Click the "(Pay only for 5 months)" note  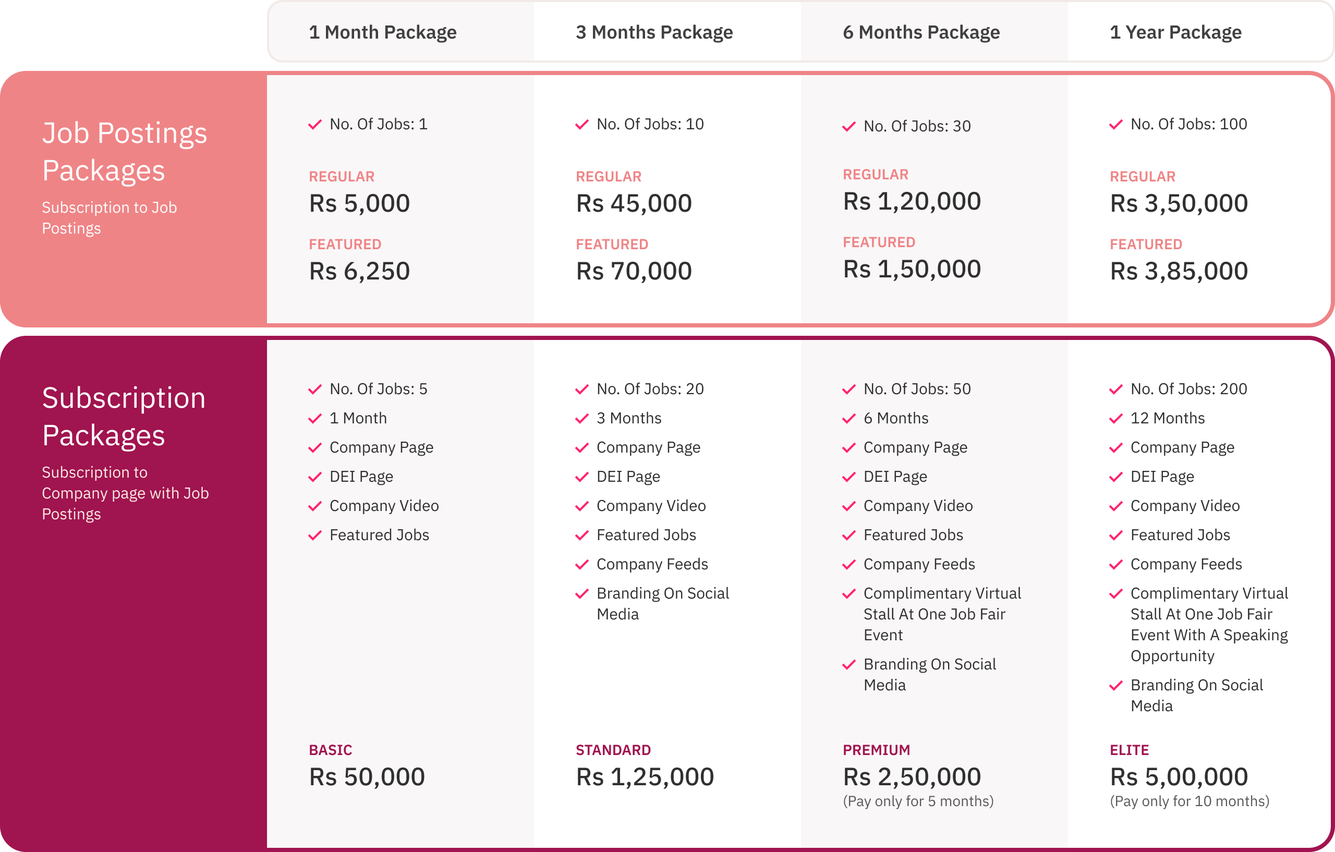(x=918, y=801)
